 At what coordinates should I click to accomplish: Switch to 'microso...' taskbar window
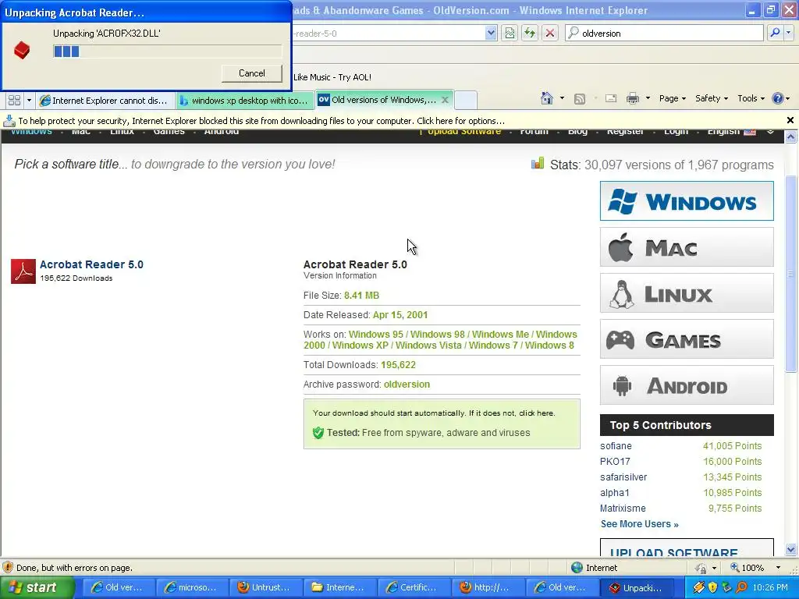tap(192, 587)
